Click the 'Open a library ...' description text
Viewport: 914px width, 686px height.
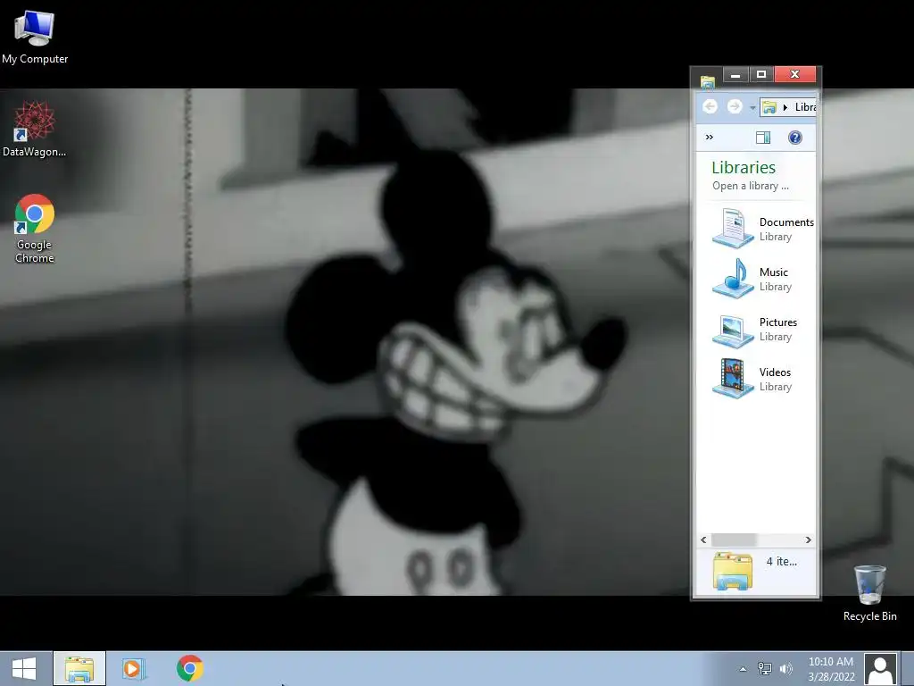point(750,186)
